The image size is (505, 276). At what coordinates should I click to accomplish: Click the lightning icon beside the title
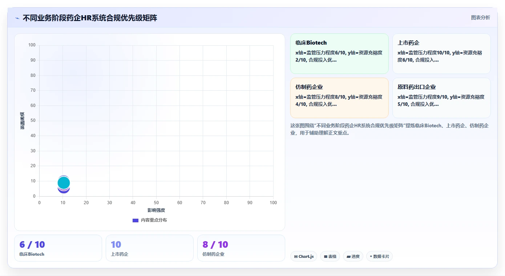(x=17, y=18)
